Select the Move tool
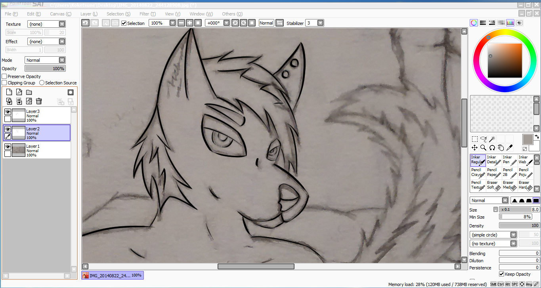Screen dimensions: 541x288 [474, 147]
